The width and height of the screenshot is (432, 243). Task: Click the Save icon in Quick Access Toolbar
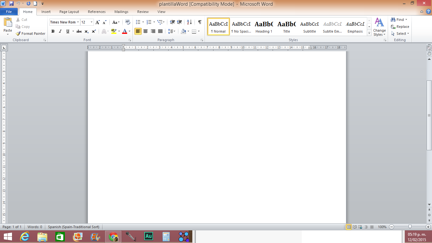[11, 4]
